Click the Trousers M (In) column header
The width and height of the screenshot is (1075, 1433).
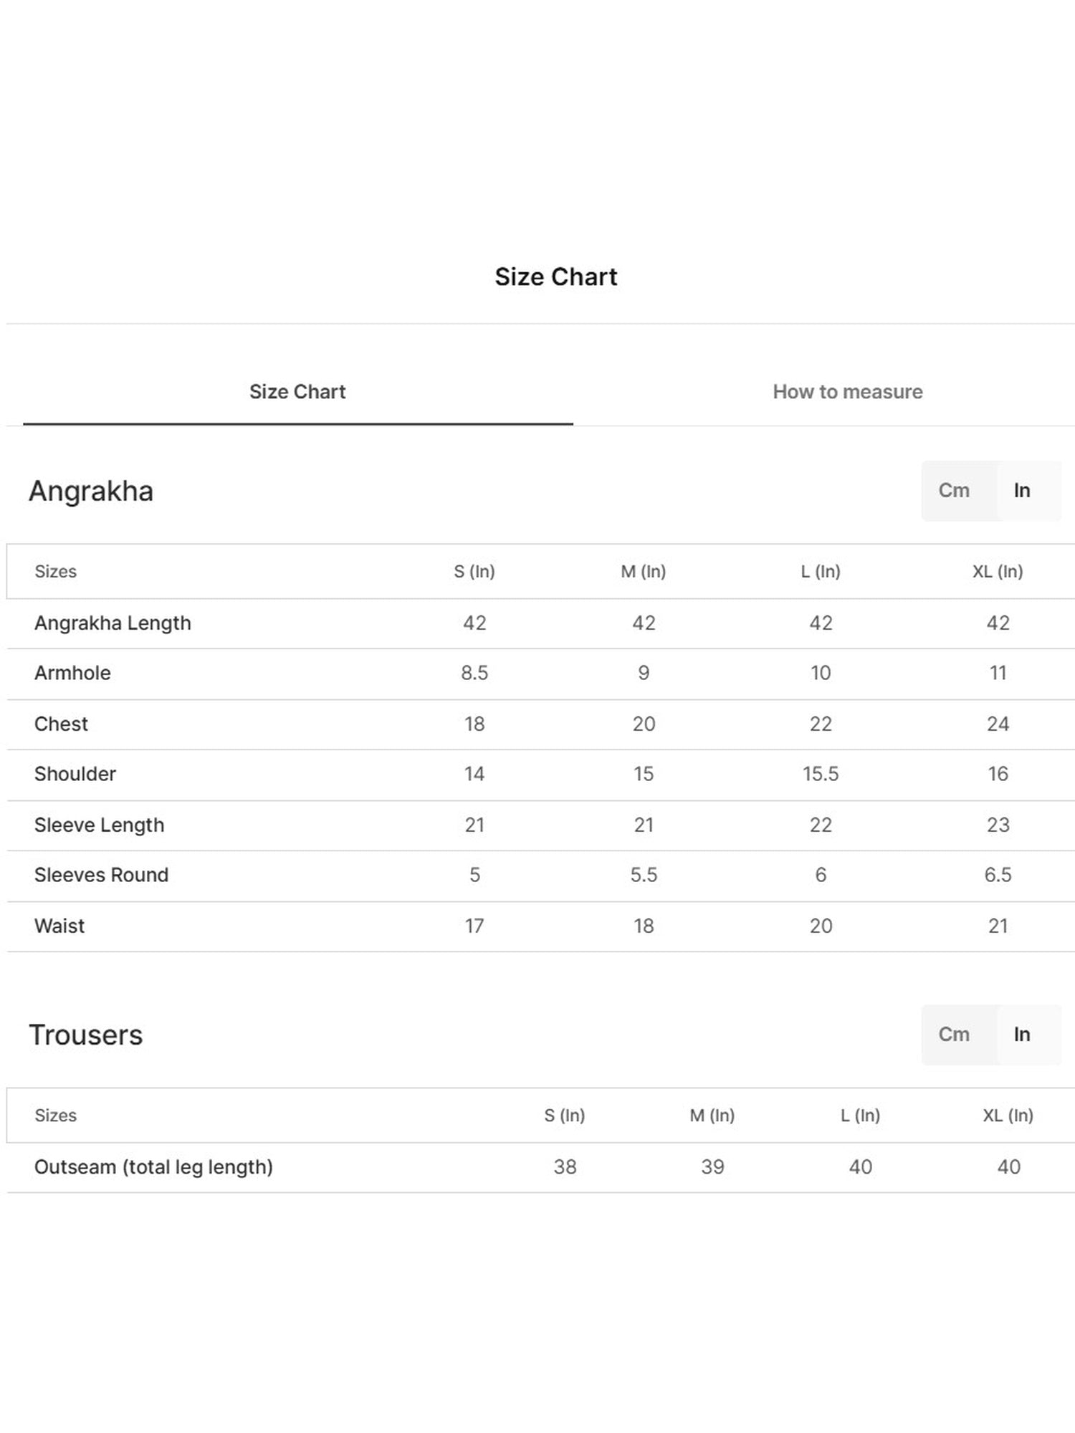[x=712, y=1116]
